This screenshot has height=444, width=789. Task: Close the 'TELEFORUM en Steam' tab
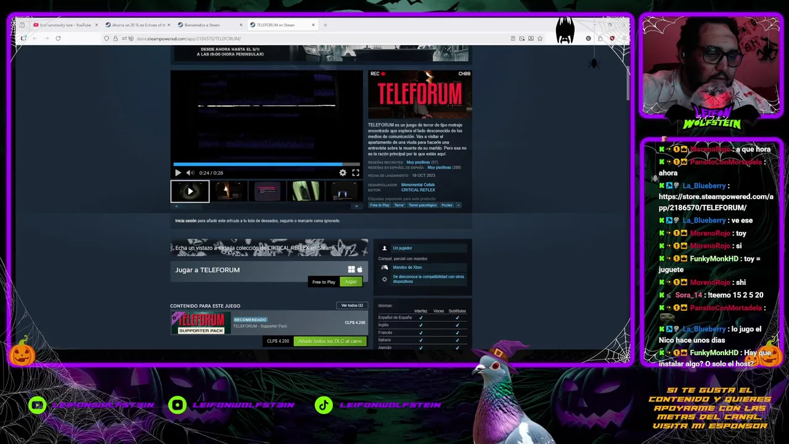click(x=313, y=25)
